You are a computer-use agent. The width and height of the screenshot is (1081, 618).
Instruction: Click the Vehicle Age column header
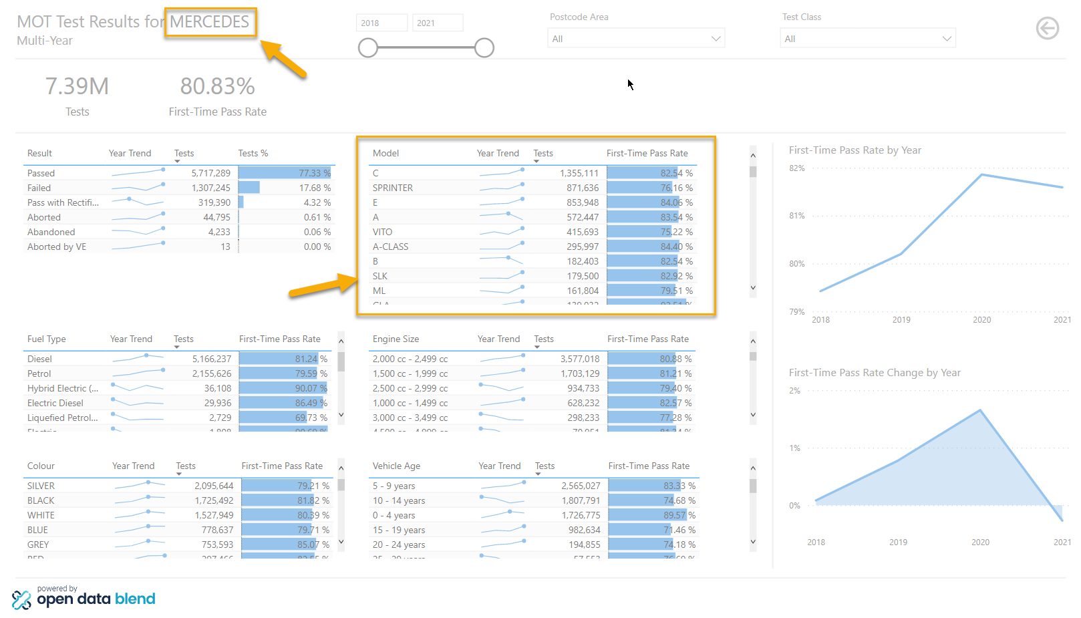tap(397, 466)
